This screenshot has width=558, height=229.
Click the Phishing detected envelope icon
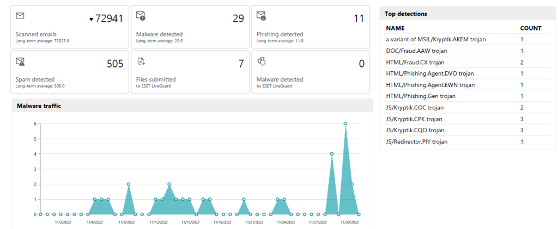[x=261, y=16]
